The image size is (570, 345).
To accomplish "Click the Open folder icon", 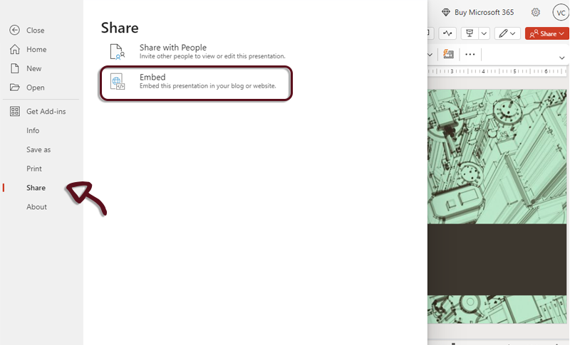I will tap(14, 87).
